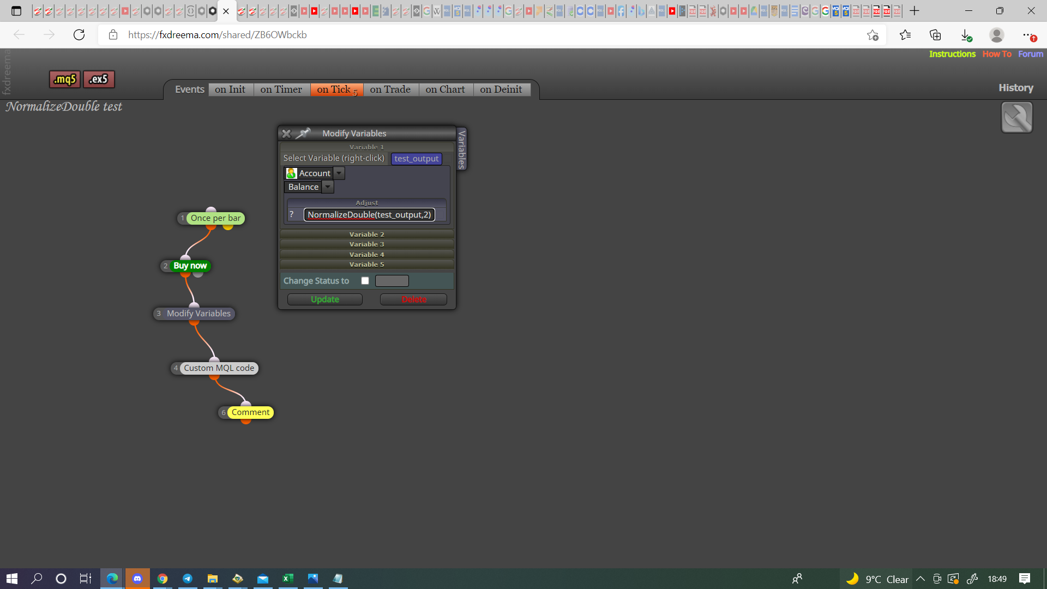Open the side Variables tab

461,149
